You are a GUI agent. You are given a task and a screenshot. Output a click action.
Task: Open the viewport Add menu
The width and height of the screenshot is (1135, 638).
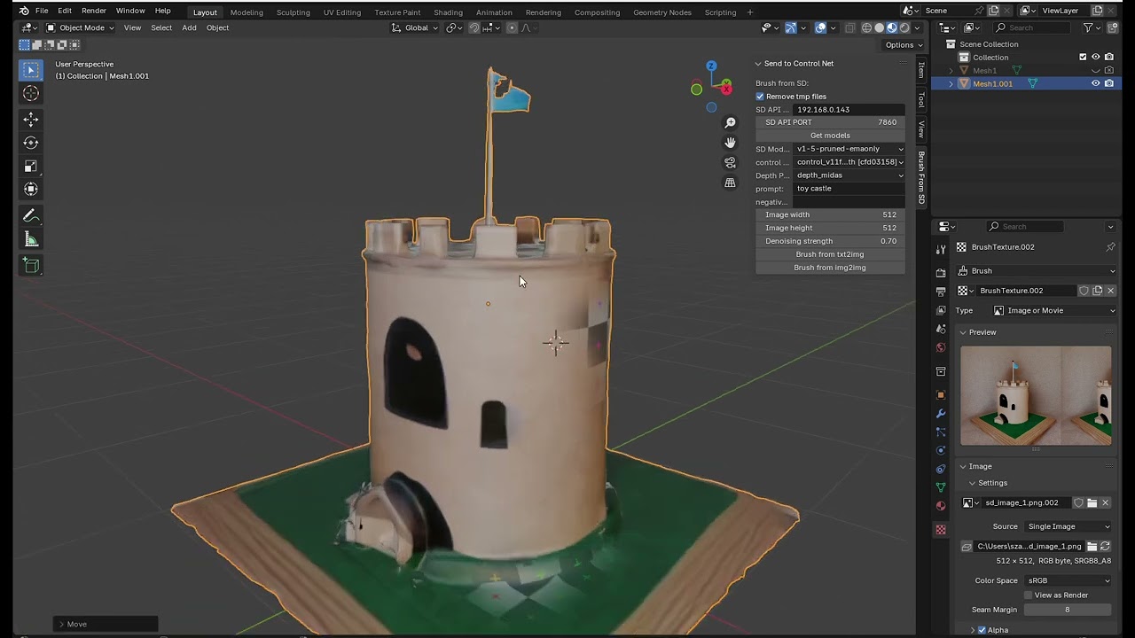click(x=189, y=27)
